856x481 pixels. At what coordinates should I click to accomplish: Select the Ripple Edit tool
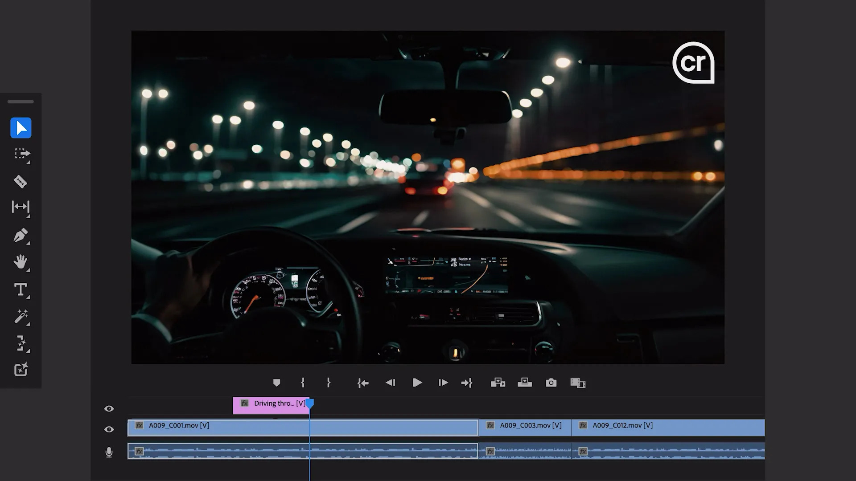click(x=21, y=208)
